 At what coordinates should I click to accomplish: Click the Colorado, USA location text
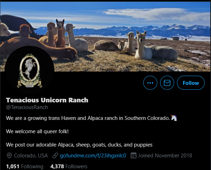click(31, 156)
